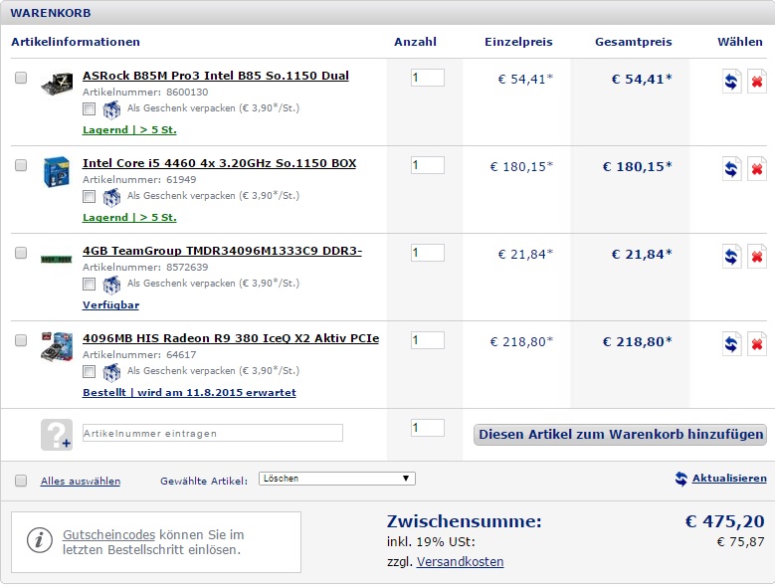Viewport: 775px width, 587px height.
Task: Refresh the HIS Radeon R9 380 row
Action: pos(731,344)
